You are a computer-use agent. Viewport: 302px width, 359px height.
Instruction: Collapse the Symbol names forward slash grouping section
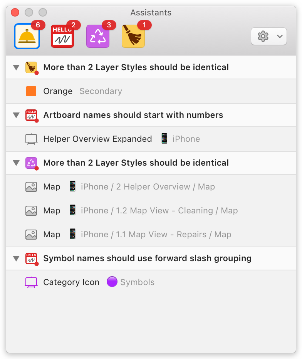(16, 258)
